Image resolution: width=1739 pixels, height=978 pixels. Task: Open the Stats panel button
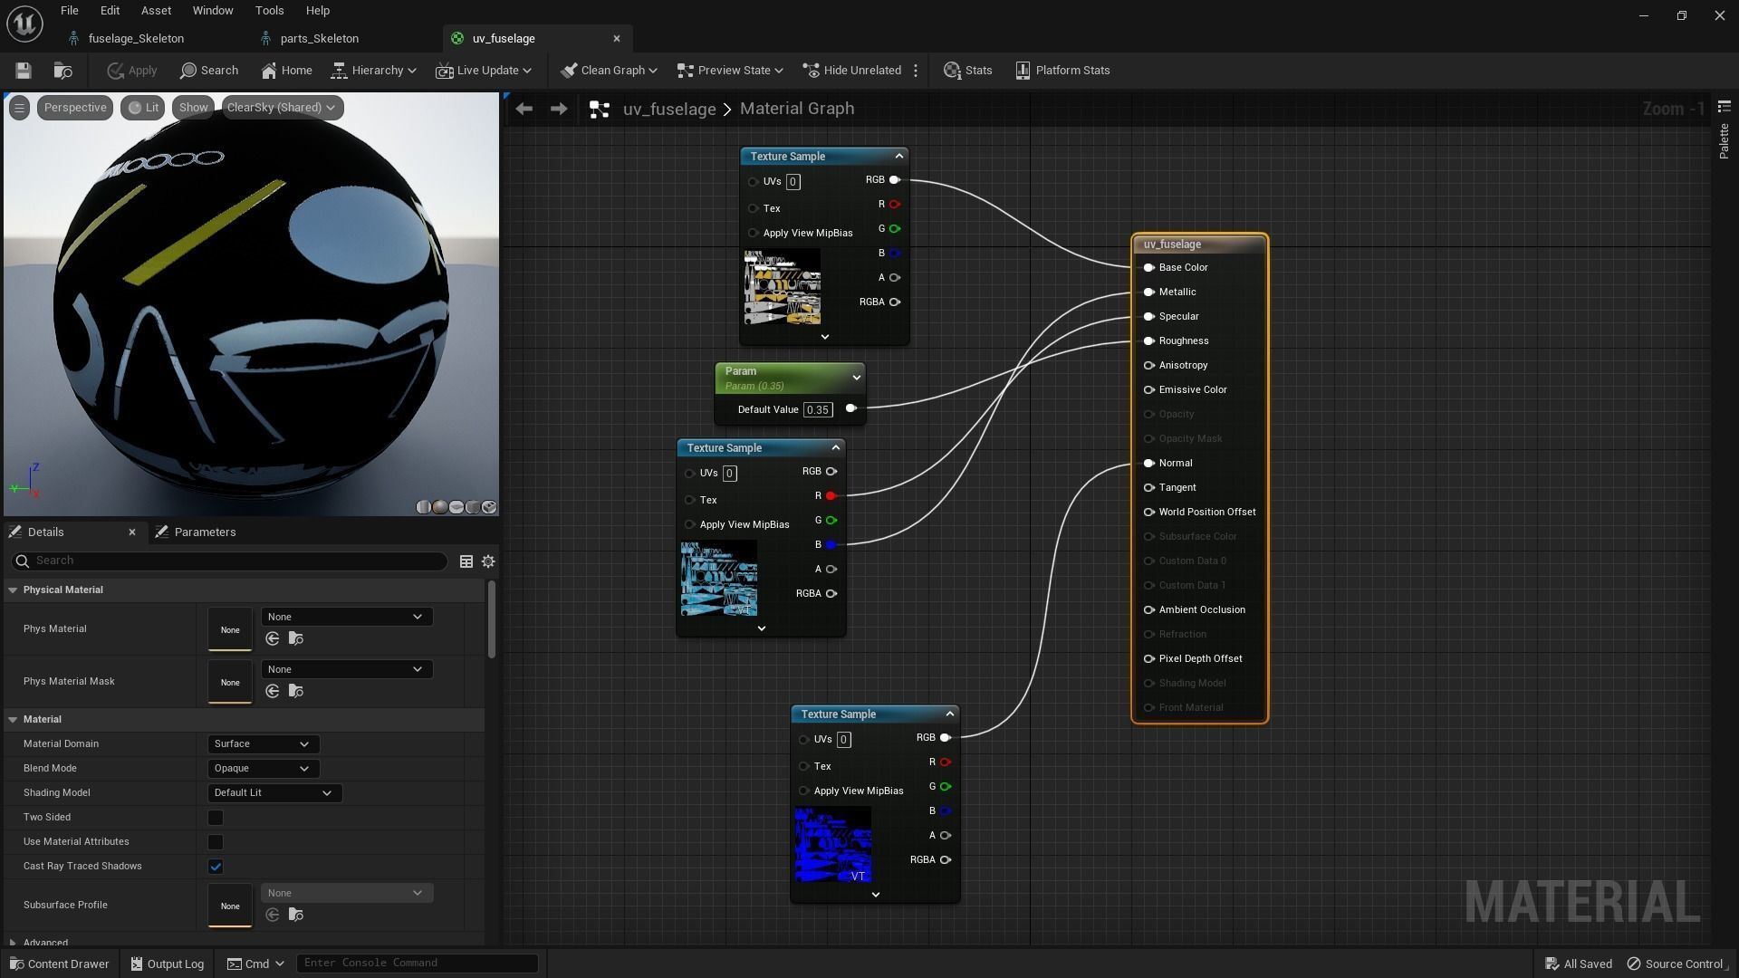[967, 71]
